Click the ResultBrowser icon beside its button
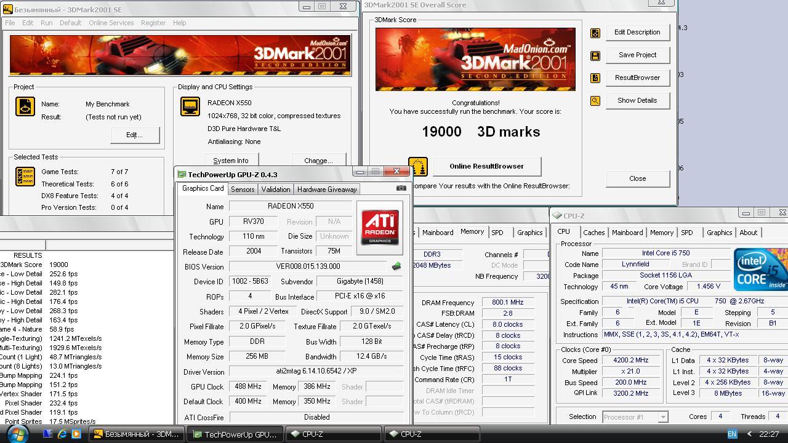Screen dimensions: 788x443 tap(595, 78)
